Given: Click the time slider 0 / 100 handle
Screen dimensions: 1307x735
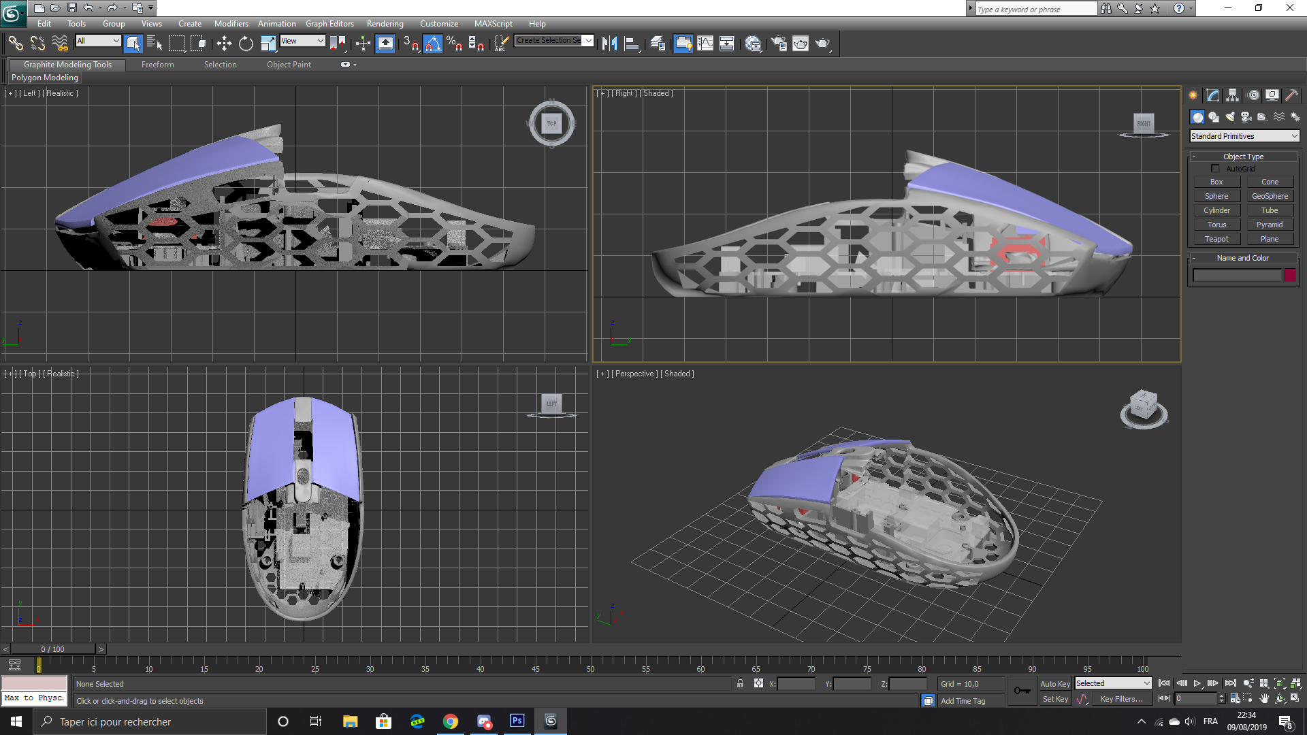Looking at the screenshot, I should point(53,649).
